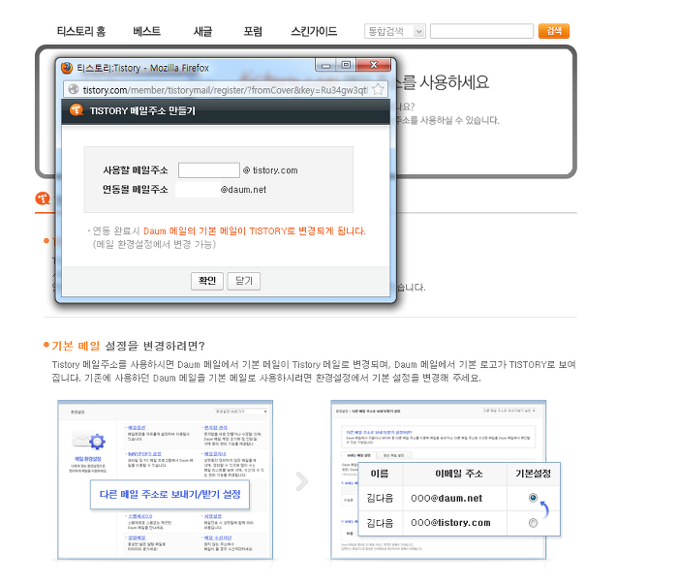Image resolution: width=678 pixels, height=583 pixels.
Task: Click the right arrow between the screenshots
Action: [x=302, y=481]
